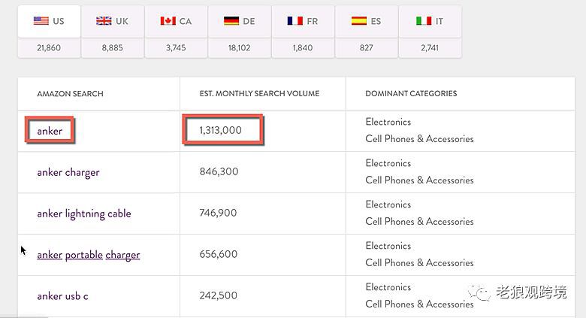
Task: Click the France flag icon
Action: [295, 21]
